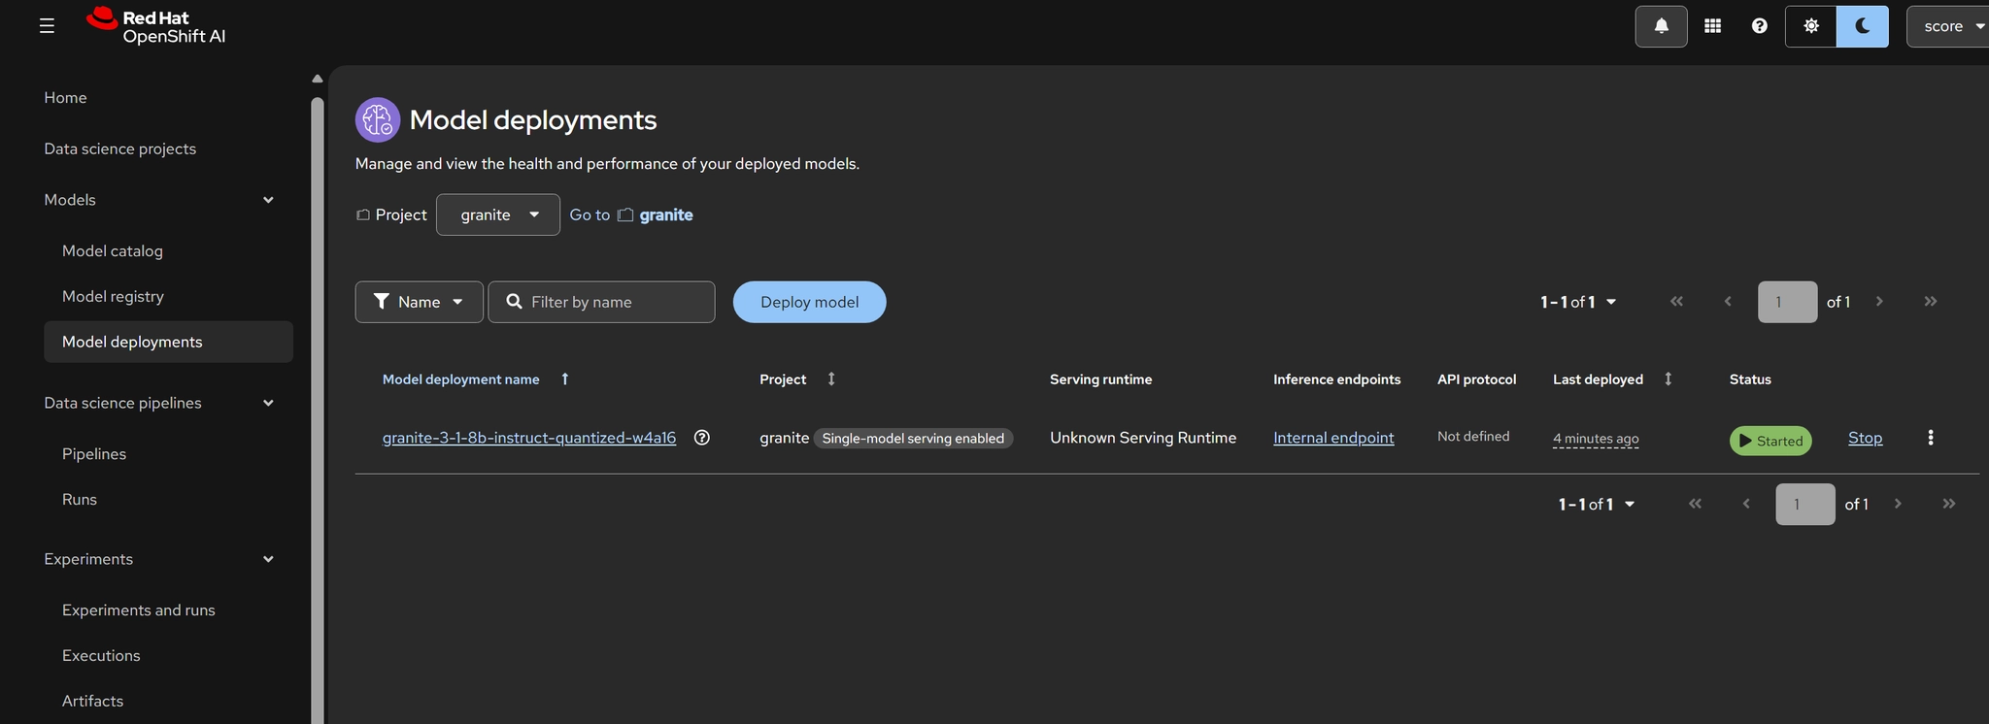The width and height of the screenshot is (1989, 724).
Task: Toggle the hamburger navigation menu
Action: click(47, 26)
